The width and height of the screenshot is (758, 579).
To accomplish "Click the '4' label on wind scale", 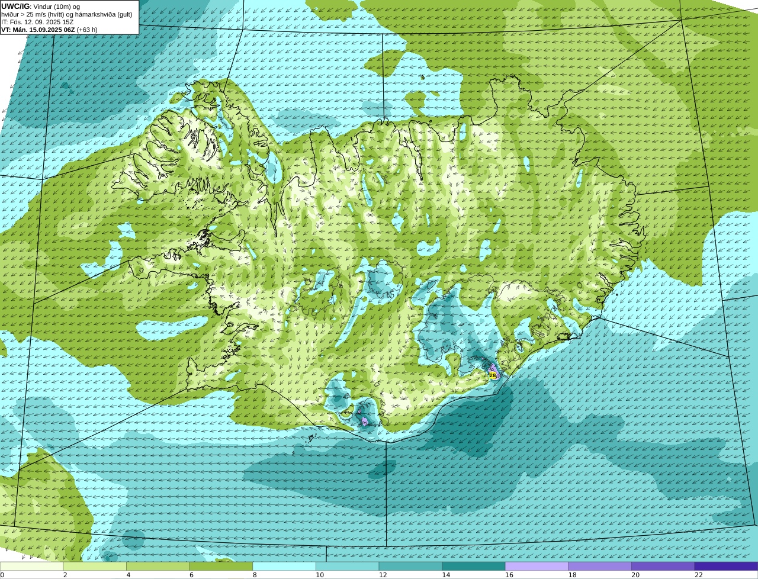I will pos(129,575).
